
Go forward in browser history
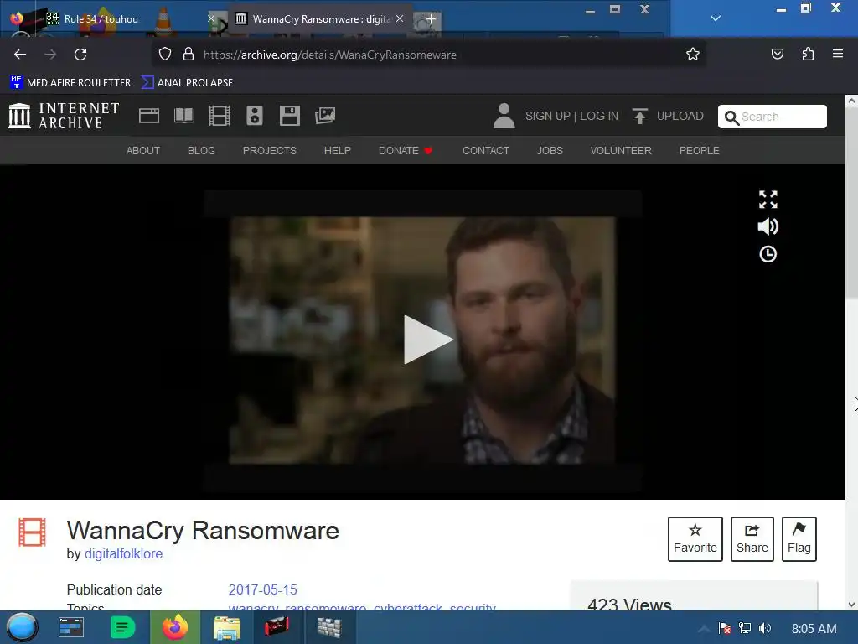(50, 55)
